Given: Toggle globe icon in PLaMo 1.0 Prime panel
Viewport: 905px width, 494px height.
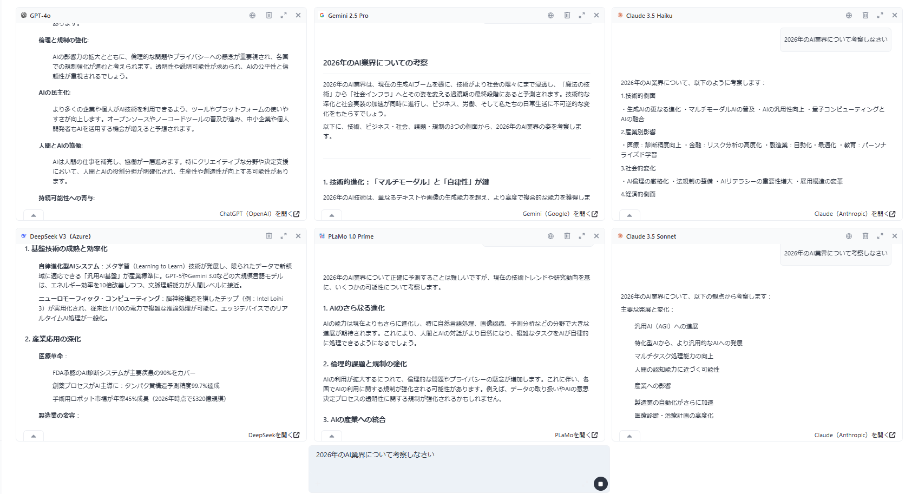Looking at the screenshot, I should click(550, 236).
